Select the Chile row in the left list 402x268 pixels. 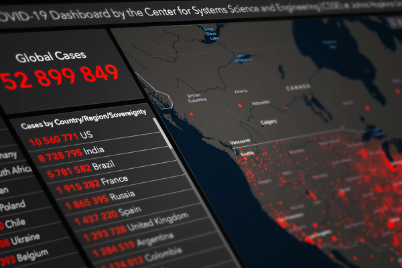point(13,223)
